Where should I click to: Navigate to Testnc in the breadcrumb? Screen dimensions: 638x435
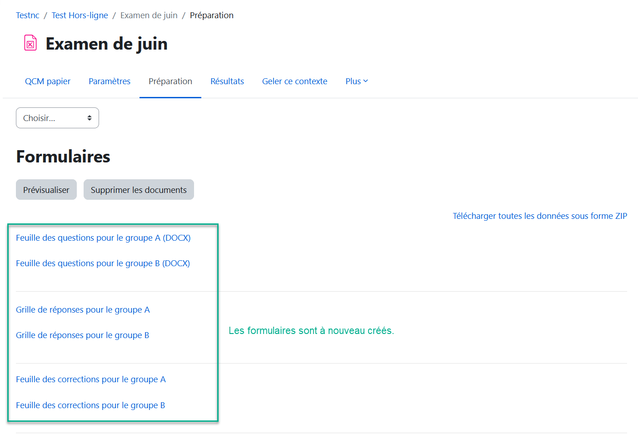(28, 15)
